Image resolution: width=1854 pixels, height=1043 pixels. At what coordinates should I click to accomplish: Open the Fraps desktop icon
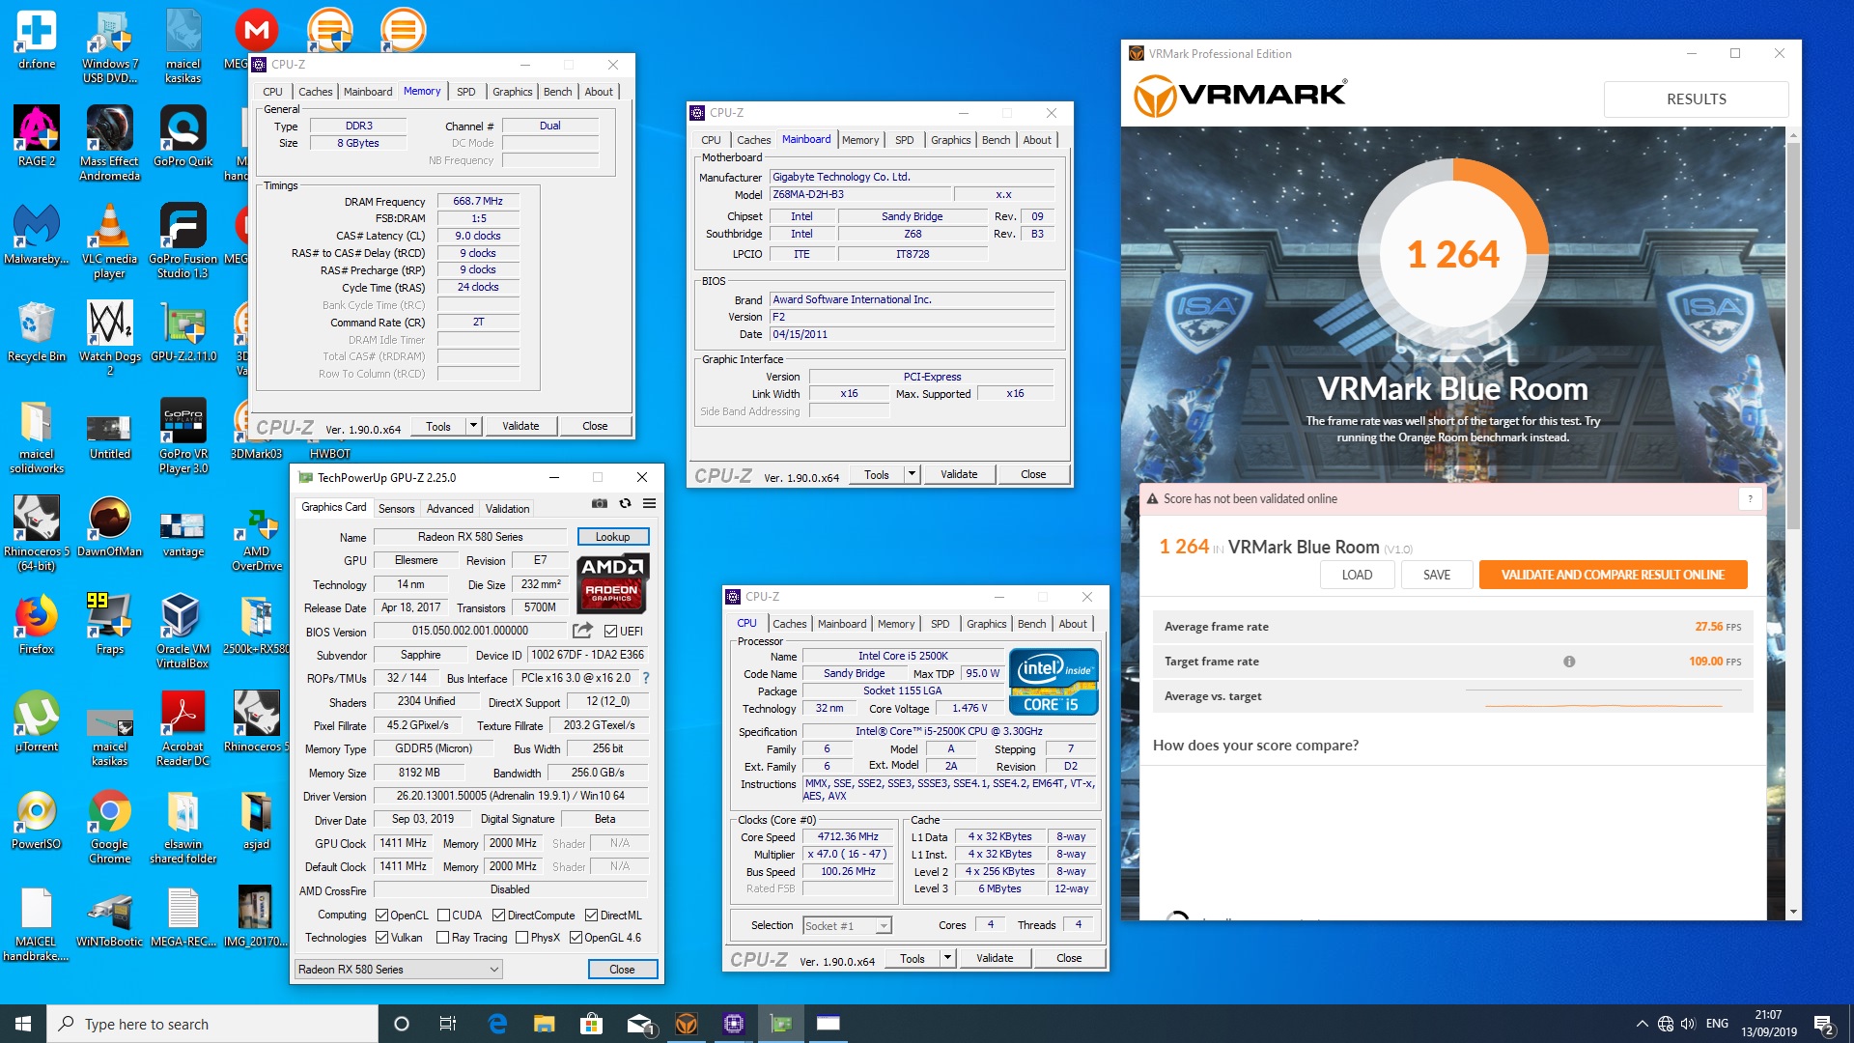point(110,624)
